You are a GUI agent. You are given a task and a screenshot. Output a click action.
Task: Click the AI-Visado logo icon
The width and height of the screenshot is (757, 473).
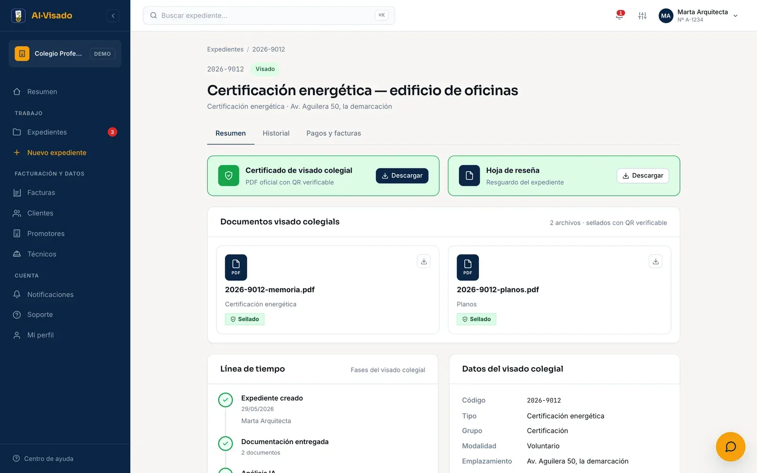pyautogui.click(x=18, y=16)
